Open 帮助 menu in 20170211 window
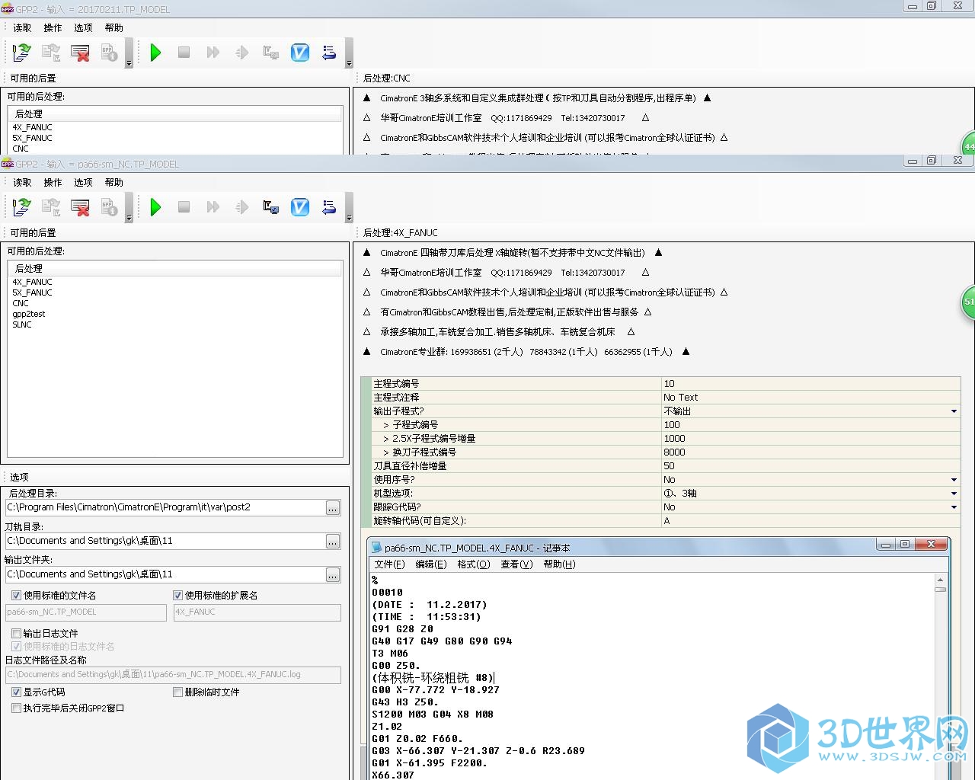975x780 pixels. point(113,28)
